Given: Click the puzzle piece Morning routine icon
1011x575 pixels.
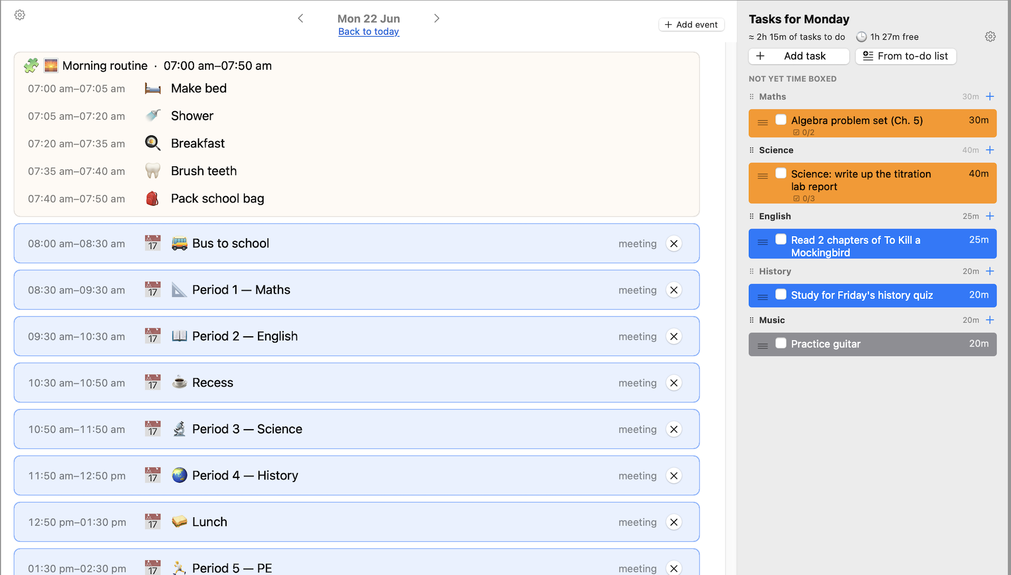Looking at the screenshot, I should click(31, 66).
